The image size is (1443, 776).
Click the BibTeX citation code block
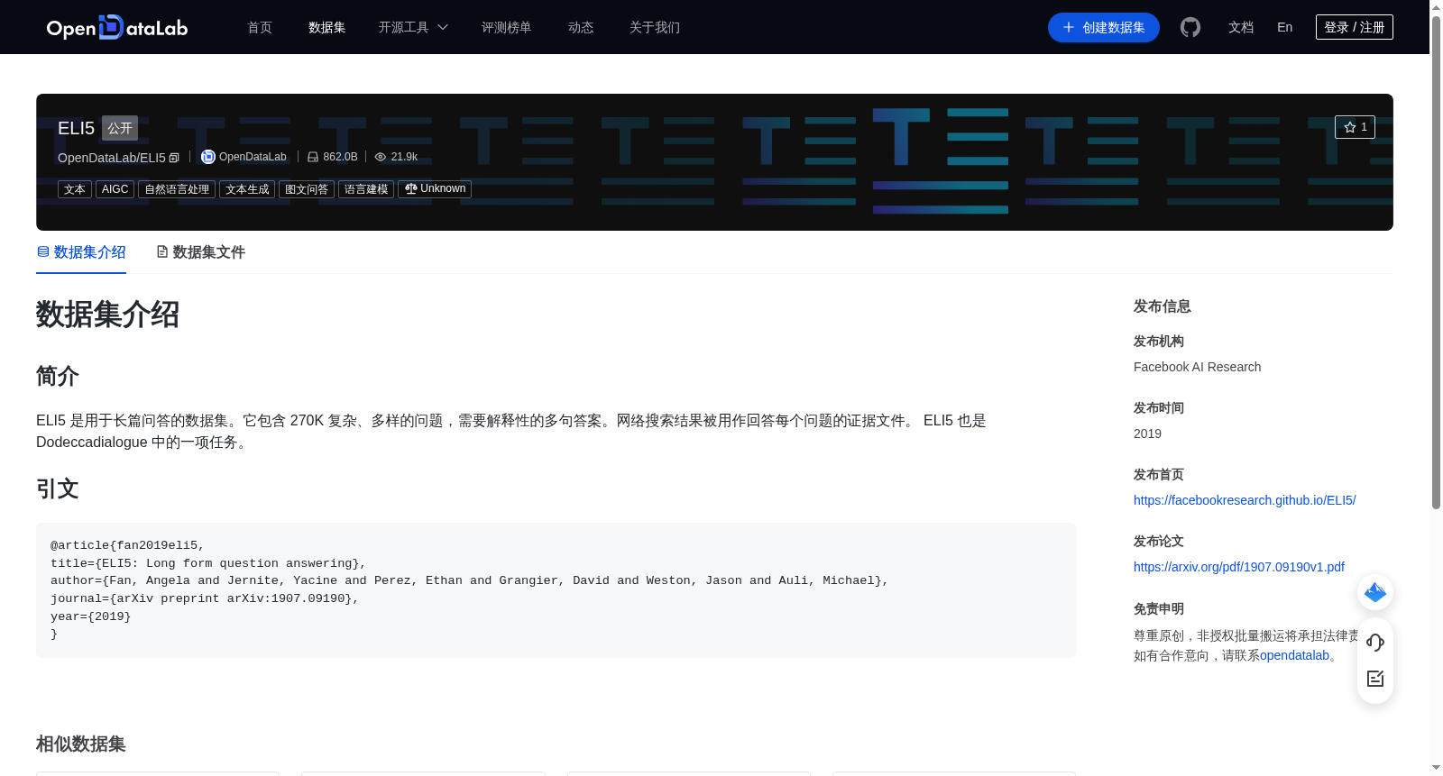pos(556,590)
